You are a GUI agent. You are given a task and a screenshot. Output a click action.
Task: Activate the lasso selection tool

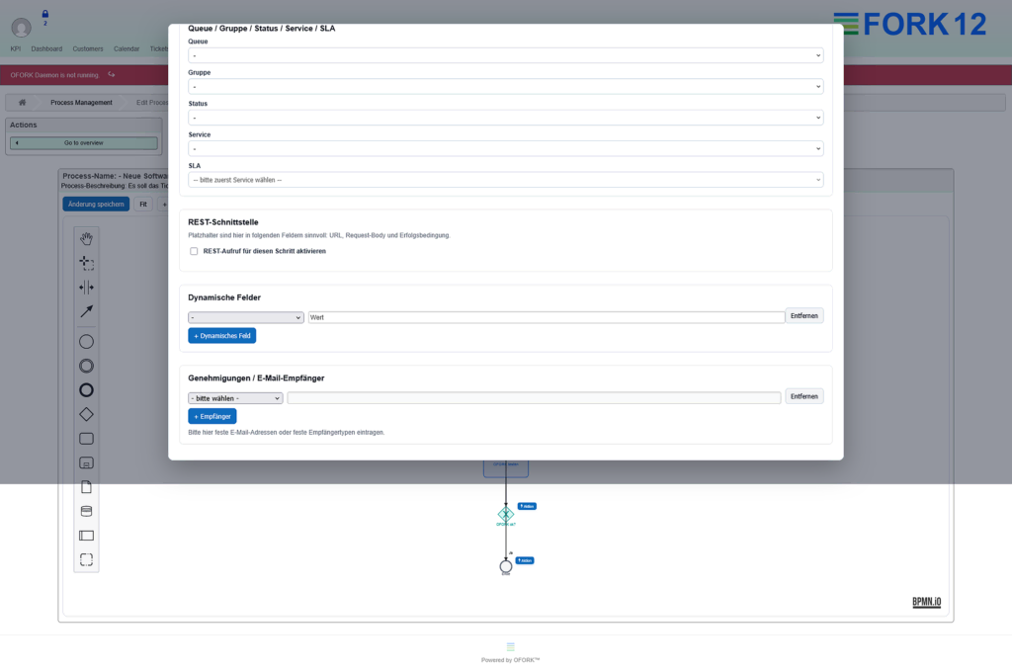[86, 263]
